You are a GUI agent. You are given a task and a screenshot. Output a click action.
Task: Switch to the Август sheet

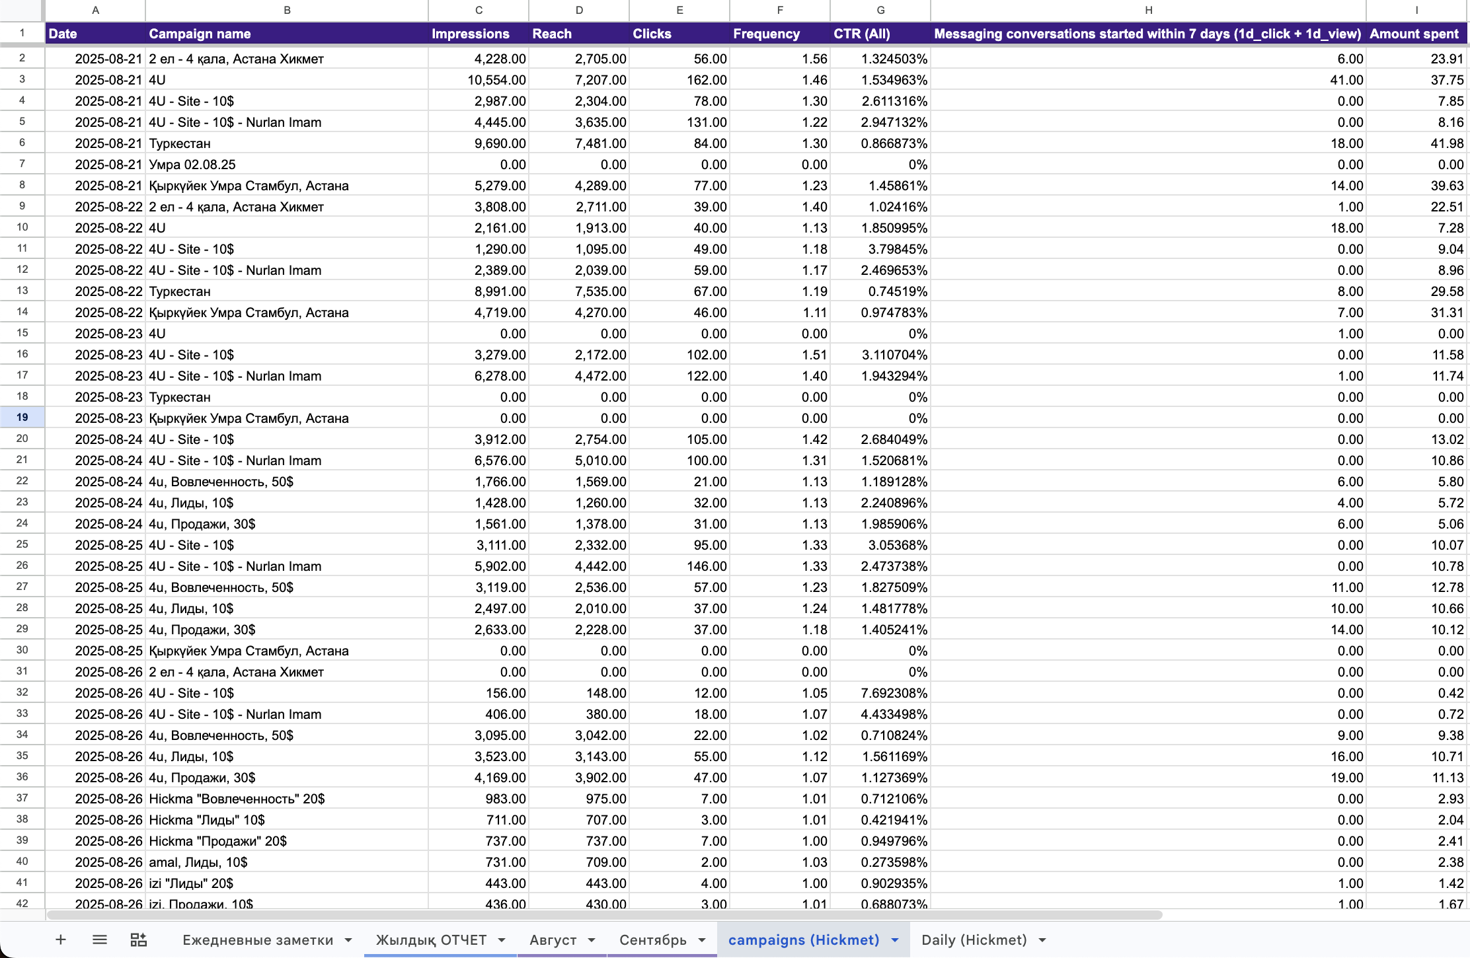[553, 940]
